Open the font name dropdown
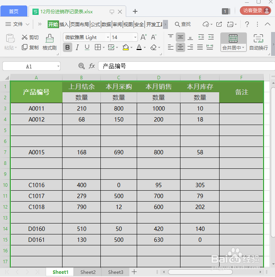The width and height of the screenshot is (275, 277). tap(108, 37)
